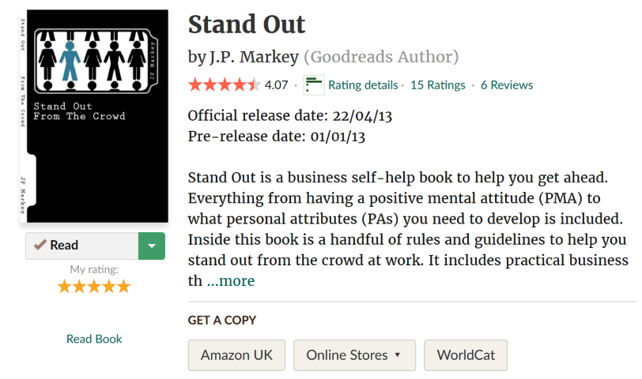Open the green shelf dropdown arrow
The height and width of the screenshot is (379, 642).
pos(152,246)
